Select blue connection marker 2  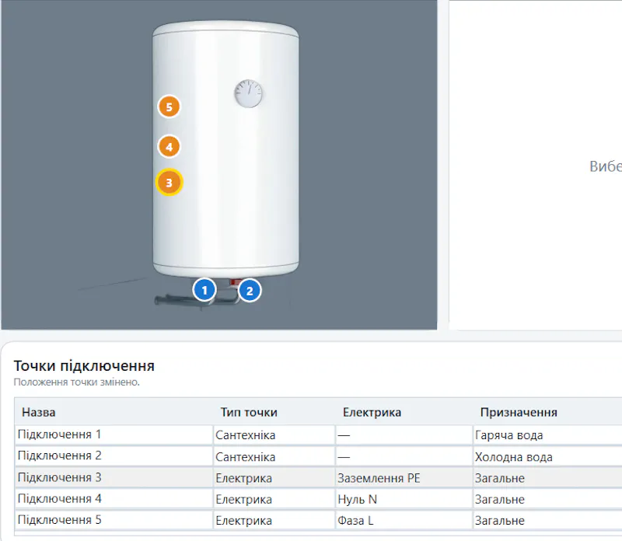[x=250, y=291]
